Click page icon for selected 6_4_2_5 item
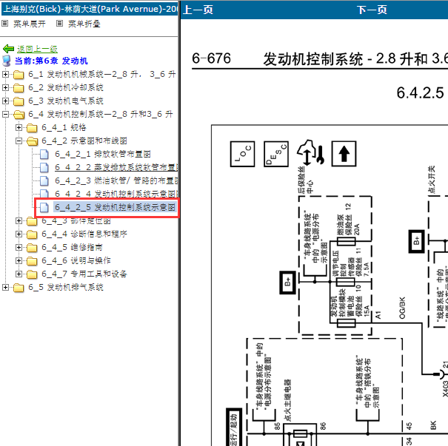Viewport: 448px width, 446px height. tap(44, 207)
